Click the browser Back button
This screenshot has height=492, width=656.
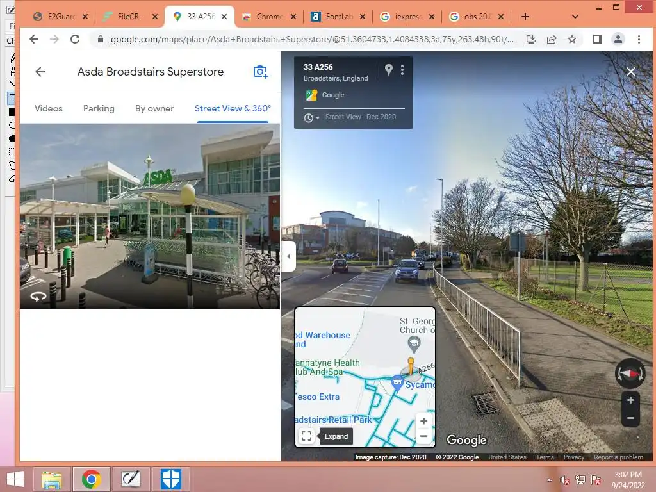(x=34, y=39)
